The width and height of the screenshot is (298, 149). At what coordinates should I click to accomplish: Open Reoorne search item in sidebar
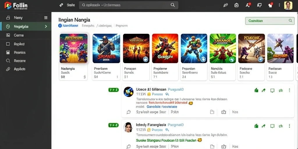[20, 61]
